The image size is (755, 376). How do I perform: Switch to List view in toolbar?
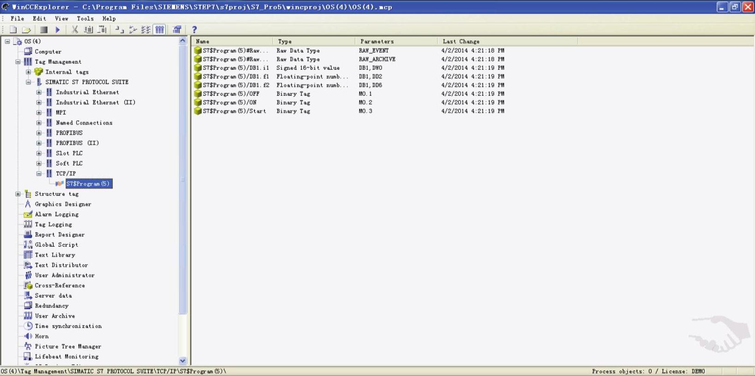click(146, 30)
